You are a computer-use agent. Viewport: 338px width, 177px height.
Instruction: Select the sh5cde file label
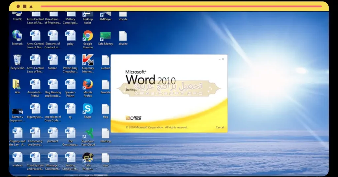coord(123,19)
